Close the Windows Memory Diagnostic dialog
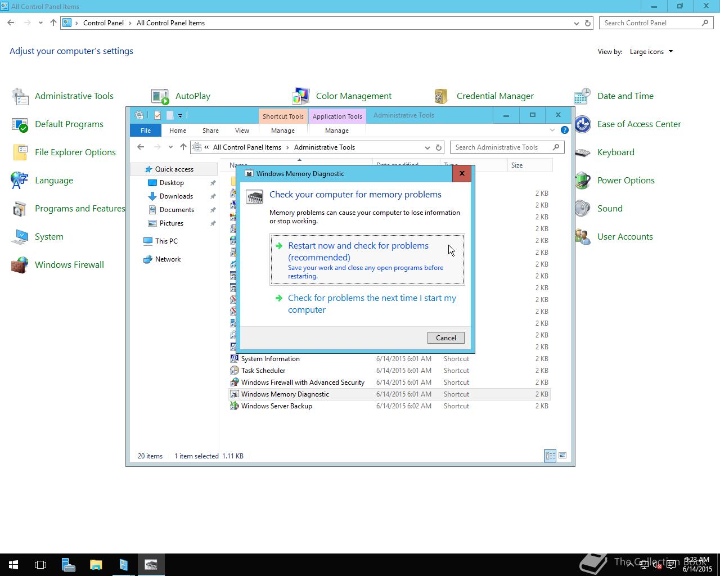The image size is (720, 576). [x=462, y=173]
